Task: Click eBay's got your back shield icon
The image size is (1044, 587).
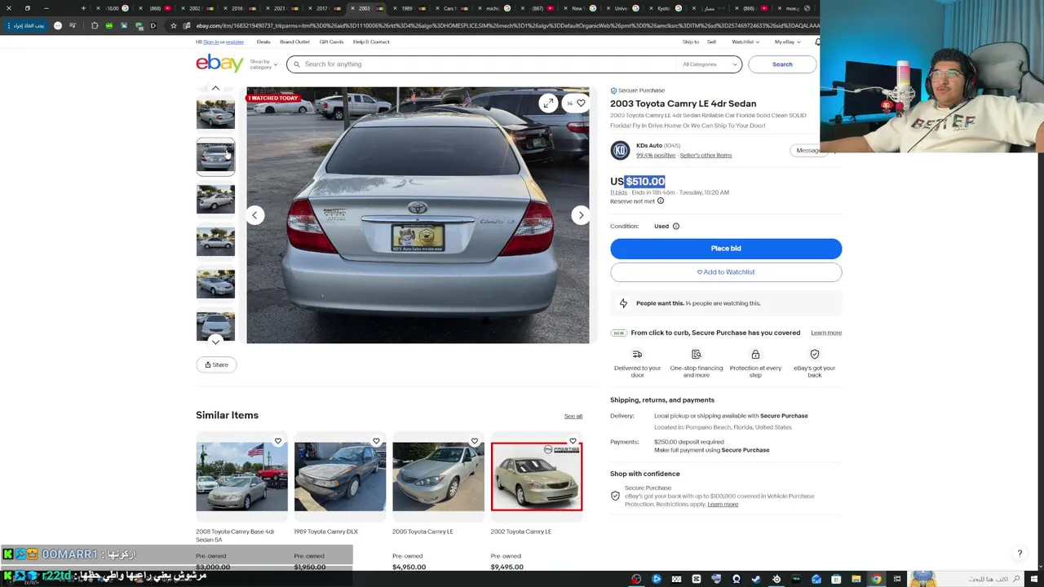Action: coord(815,354)
